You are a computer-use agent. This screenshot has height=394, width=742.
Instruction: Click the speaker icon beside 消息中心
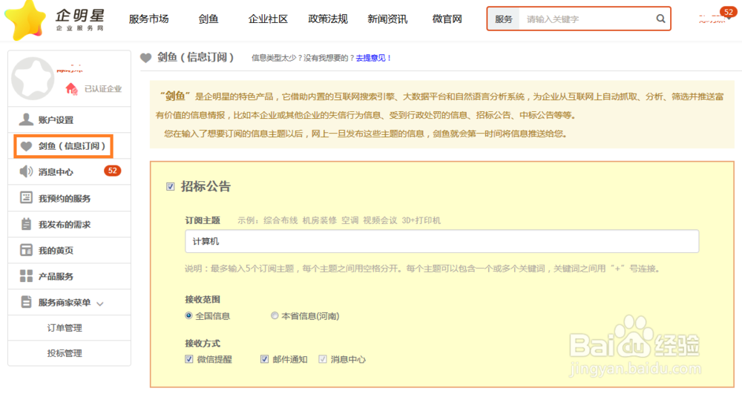tap(26, 171)
